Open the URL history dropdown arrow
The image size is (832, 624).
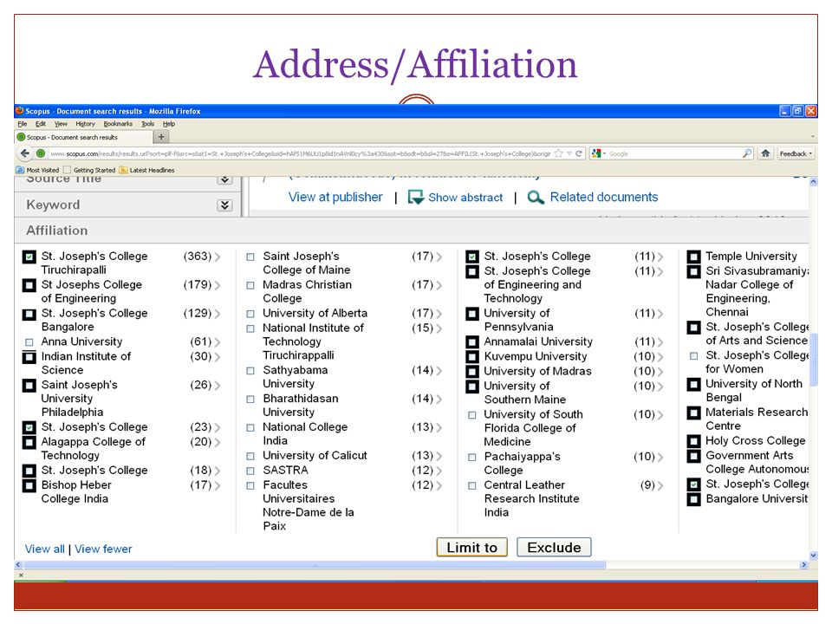pos(569,153)
